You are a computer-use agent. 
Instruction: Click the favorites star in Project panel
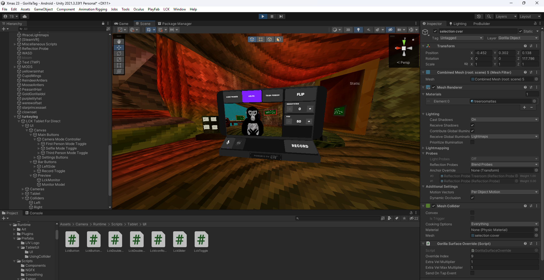pos(404,218)
